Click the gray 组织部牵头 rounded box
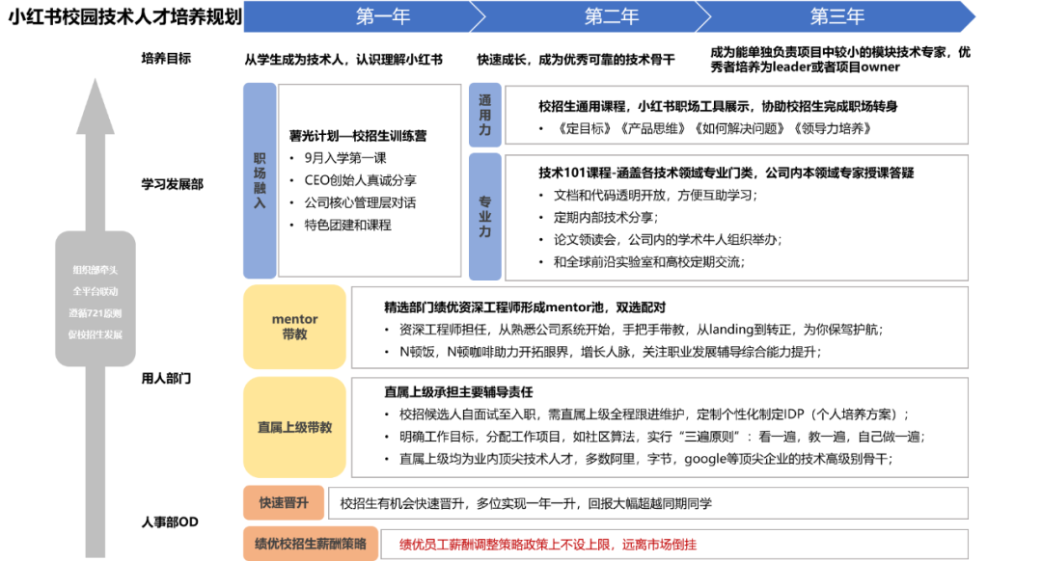1042x561 pixels. [95, 299]
